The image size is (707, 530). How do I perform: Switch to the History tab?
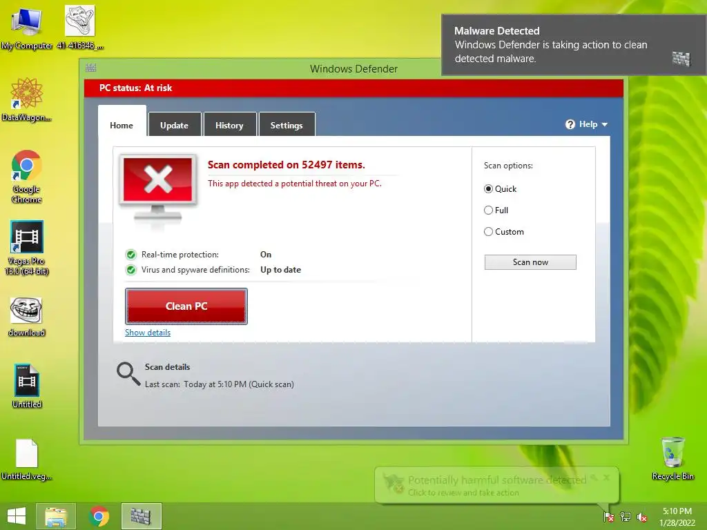229,124
